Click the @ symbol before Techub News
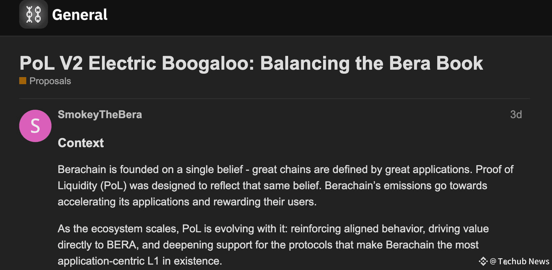Image resolution: width=552 pixels, height=270 pixels. (493, 261)
